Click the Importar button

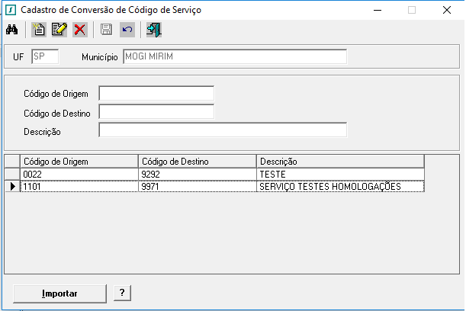59,293
